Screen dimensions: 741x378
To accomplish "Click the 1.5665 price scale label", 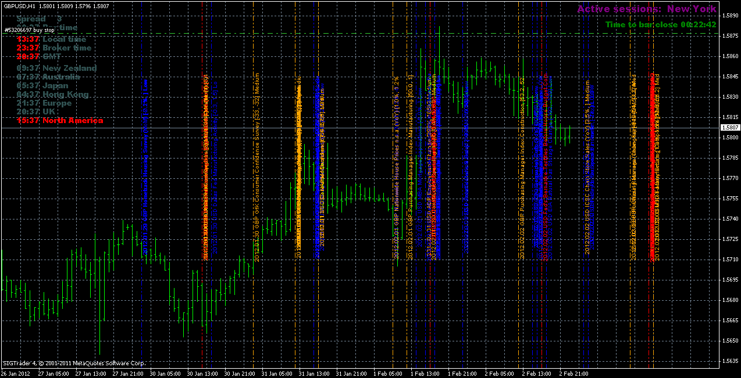I will tap(730, 321).
